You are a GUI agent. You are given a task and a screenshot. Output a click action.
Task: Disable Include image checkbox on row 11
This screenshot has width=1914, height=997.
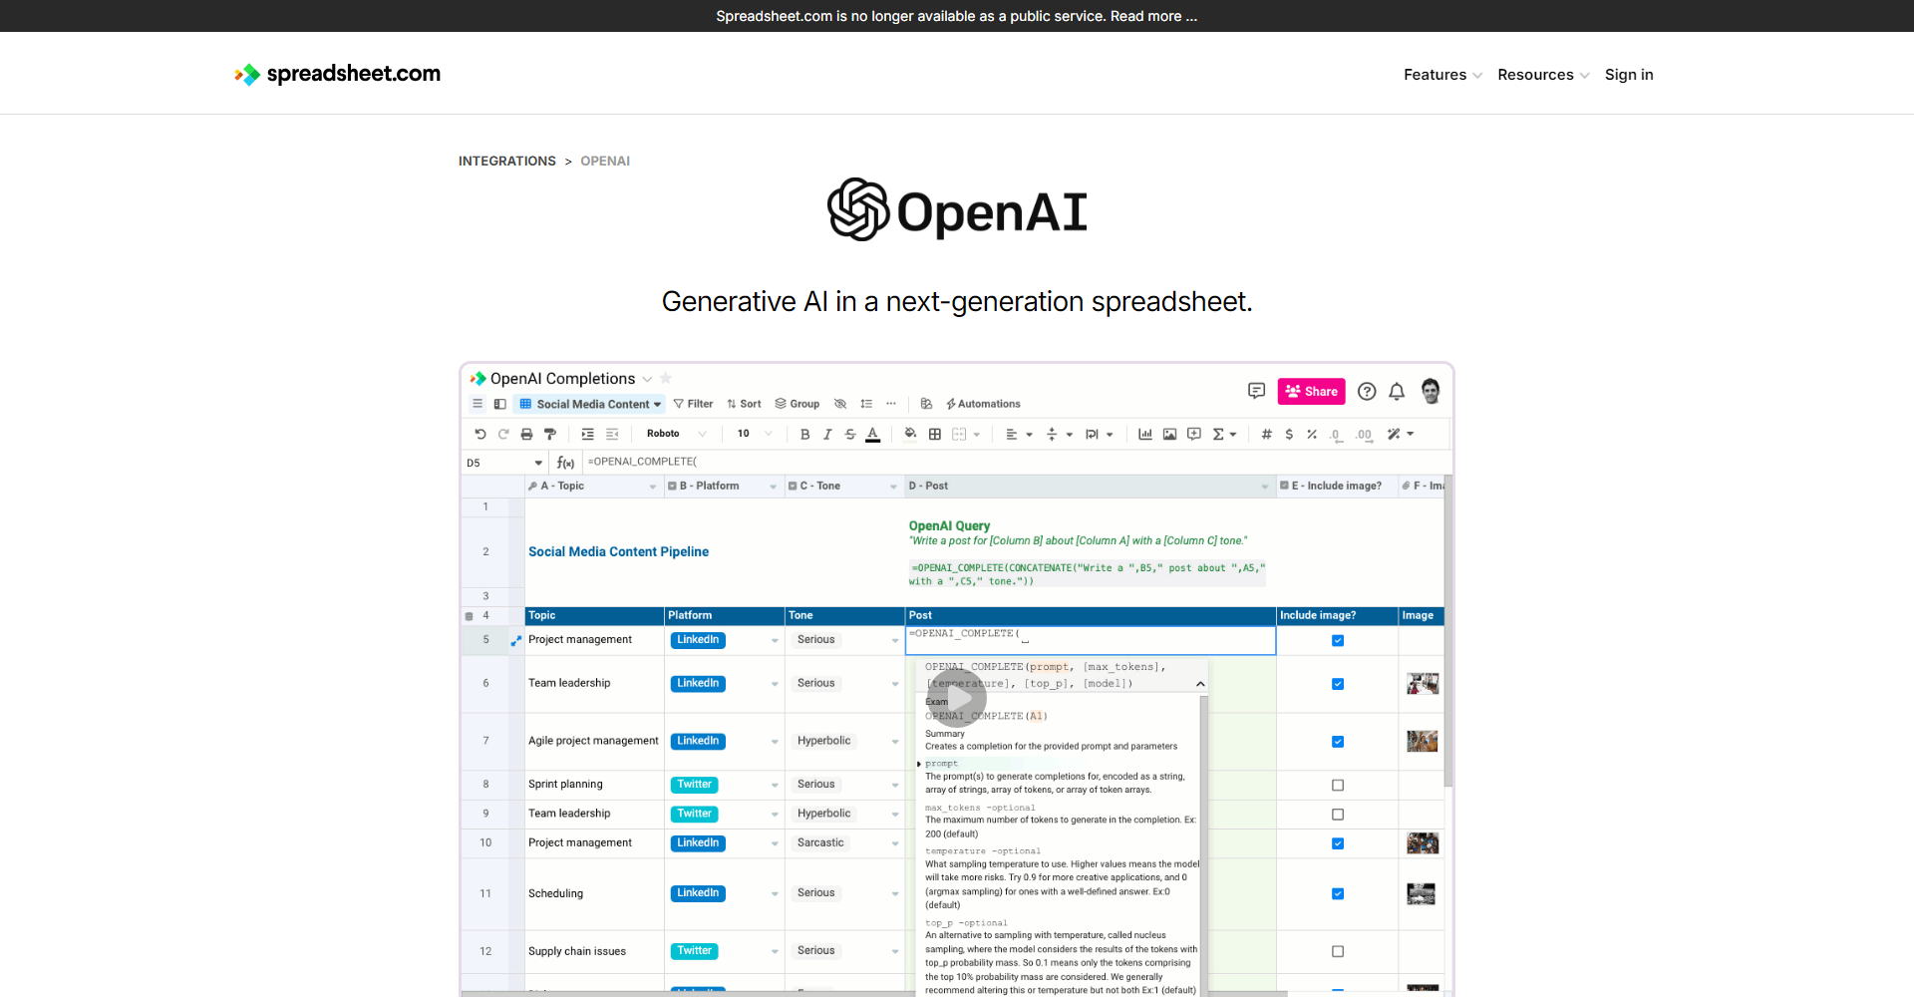1338,894
